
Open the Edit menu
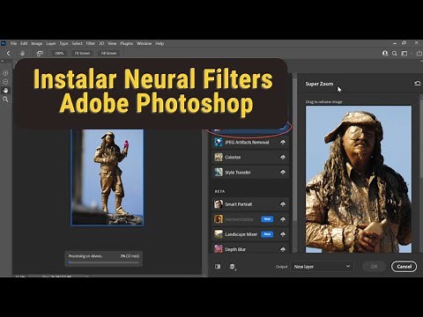point(24,43)
